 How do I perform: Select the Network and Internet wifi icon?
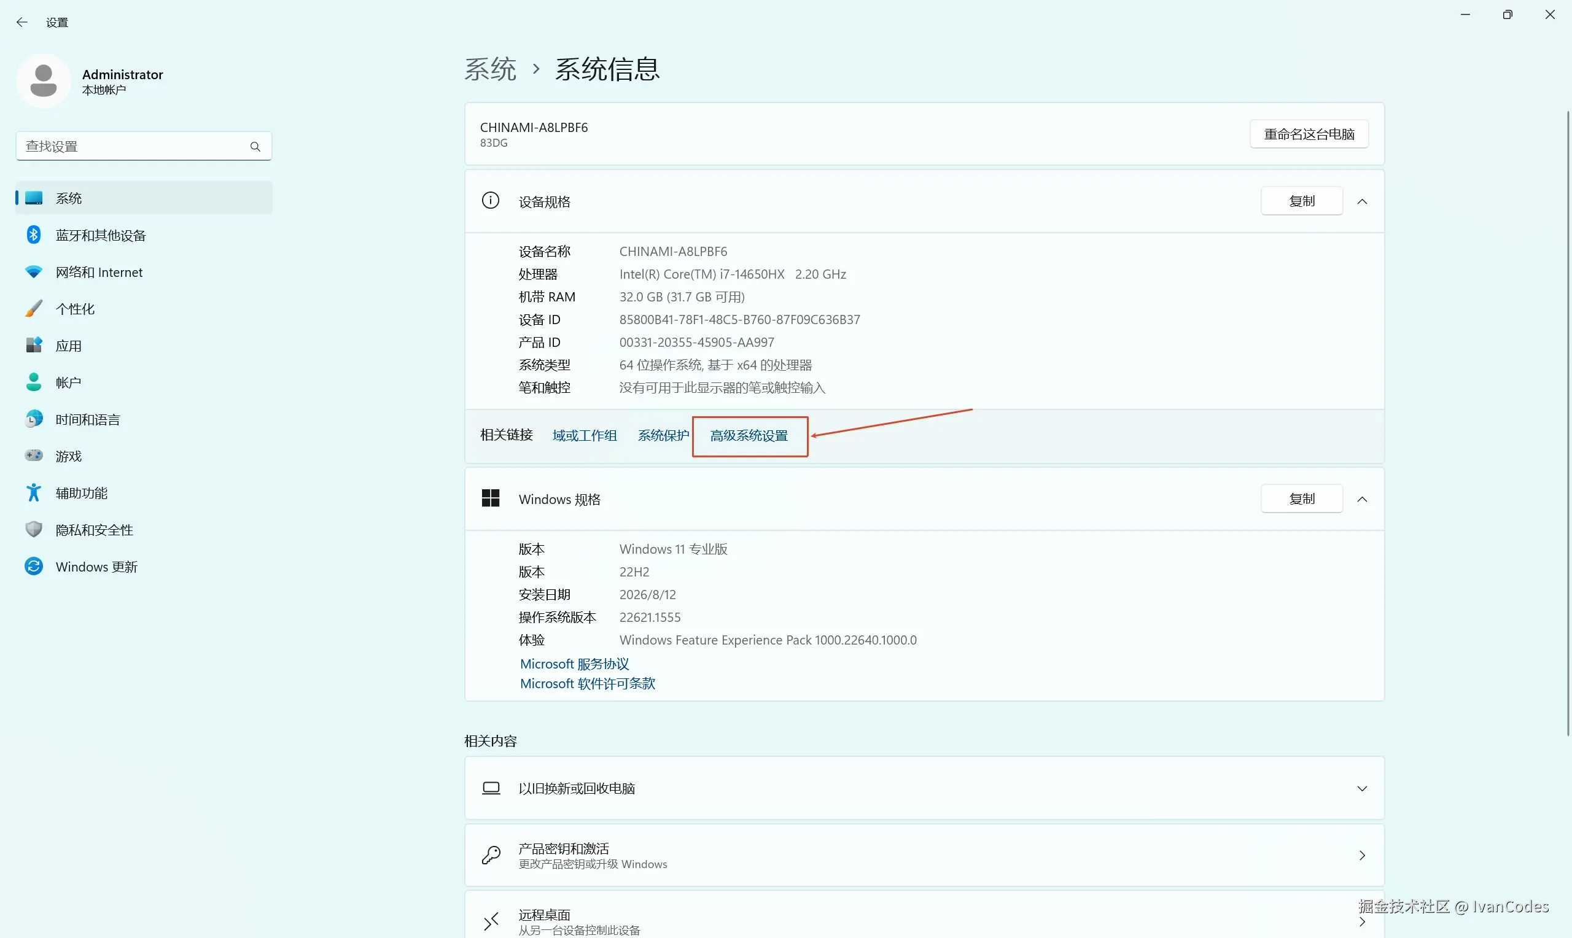[34, 272]
